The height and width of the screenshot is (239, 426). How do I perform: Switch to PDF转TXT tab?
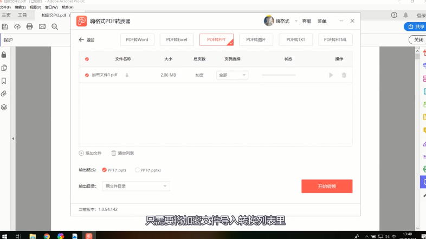pyautogui.click(x=295, y=39)
